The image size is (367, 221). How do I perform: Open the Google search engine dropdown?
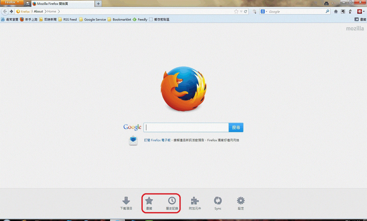[264, 11]
